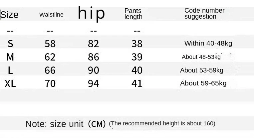Click waistline value 66 in L row
Viewport: 254px width, 138px height.
point(50,70)
